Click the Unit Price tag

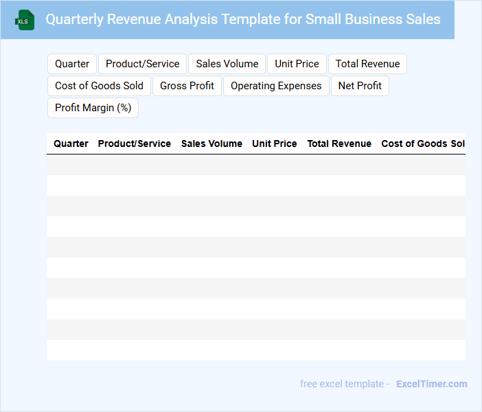(x=297, y=64)
